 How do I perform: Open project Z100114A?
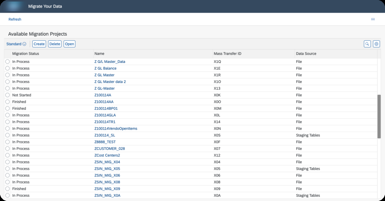point(103,95)
